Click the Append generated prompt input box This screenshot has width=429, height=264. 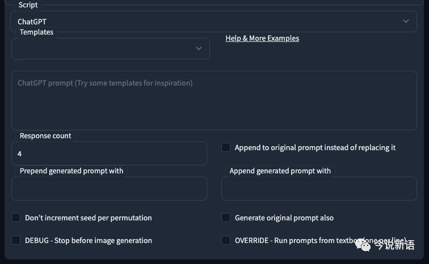(319, 189)
